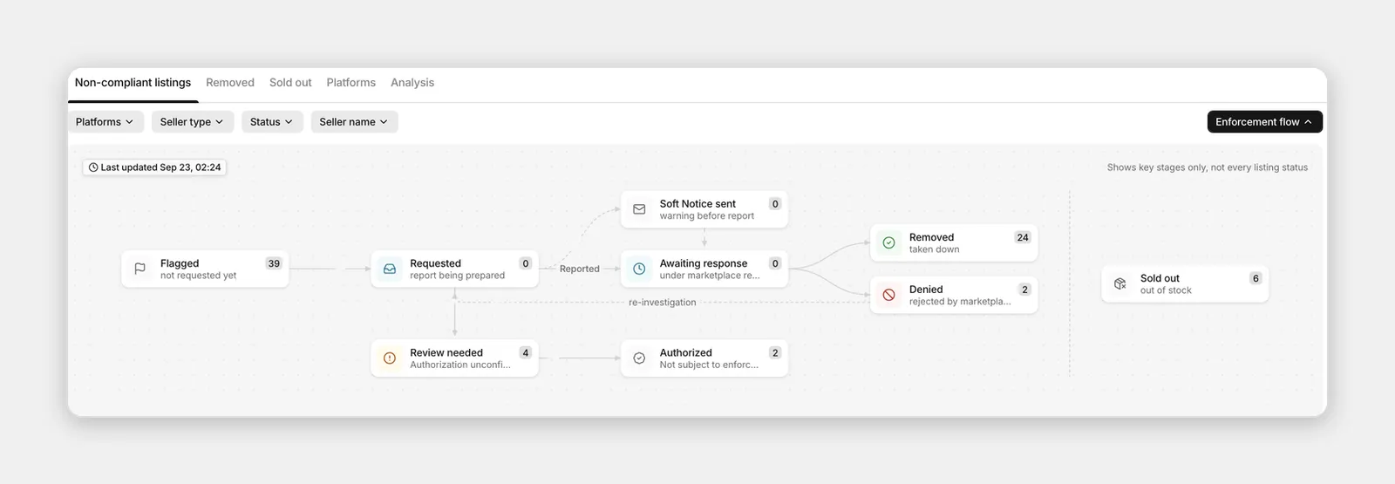Click 'Authorization unconfi...' subtitle
The height and width of the screenshot is (484, 1395).
point(460,365)
